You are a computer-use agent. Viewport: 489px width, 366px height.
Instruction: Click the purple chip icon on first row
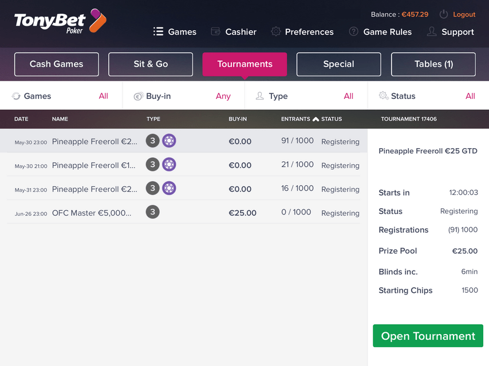pyautogui.click(x=169, y=141)
